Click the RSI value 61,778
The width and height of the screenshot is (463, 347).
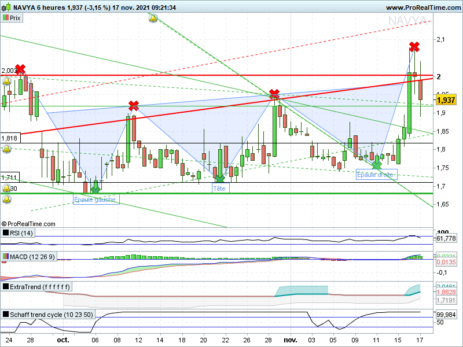click(x=446, y=238)
